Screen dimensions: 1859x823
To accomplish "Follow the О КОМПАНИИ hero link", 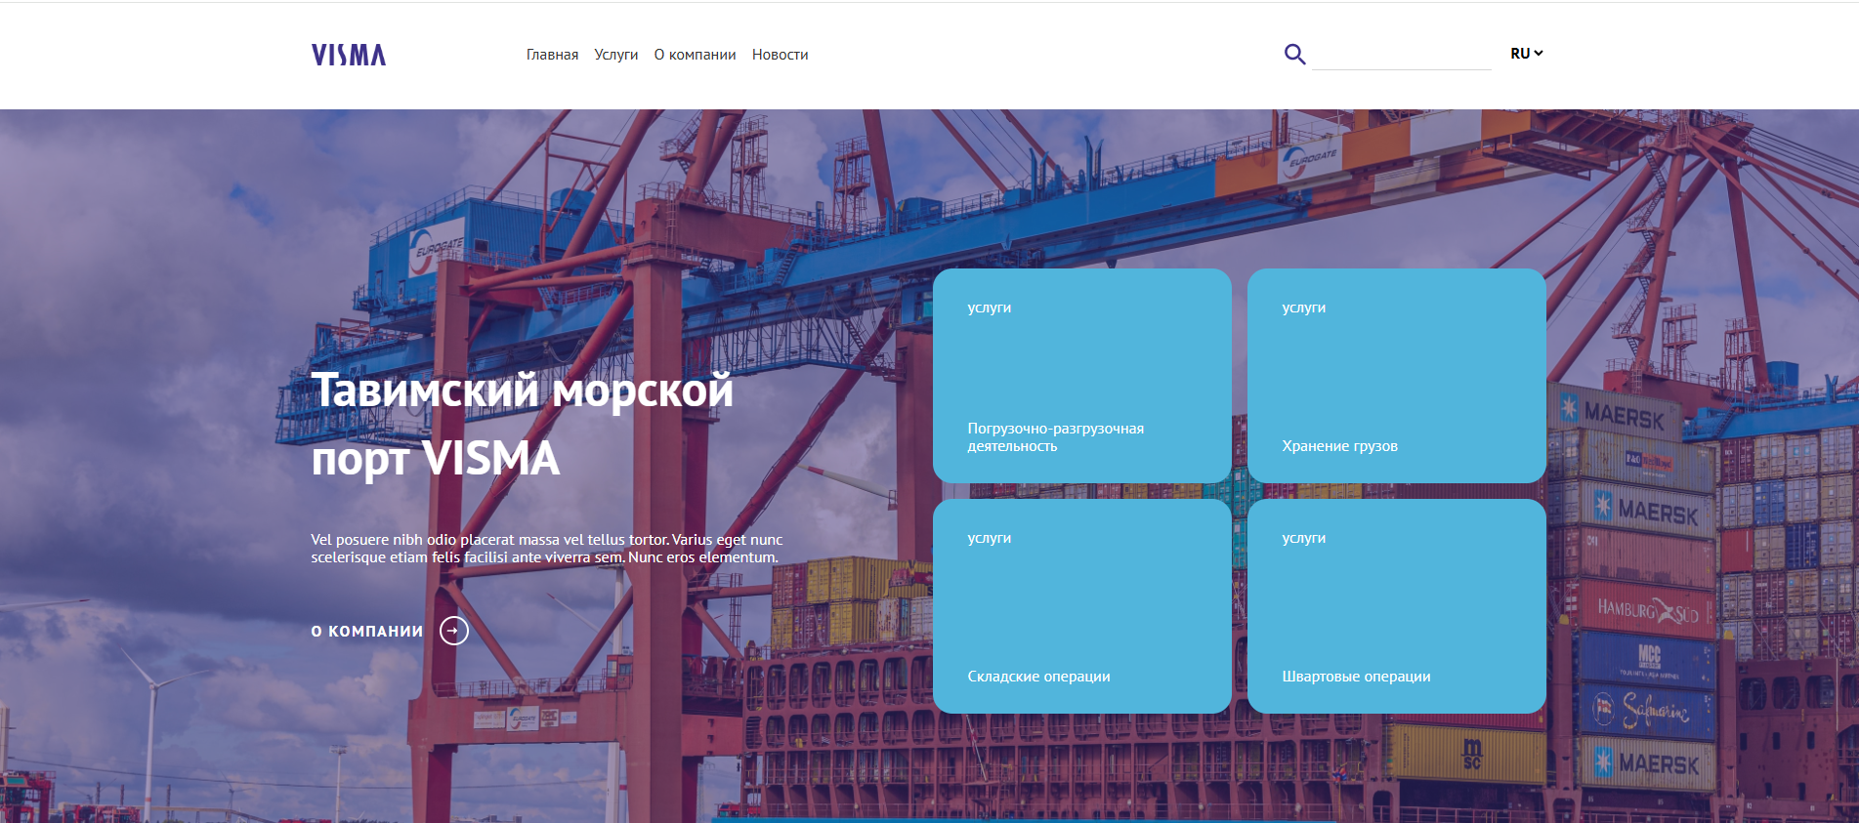I will coord(367,632).
